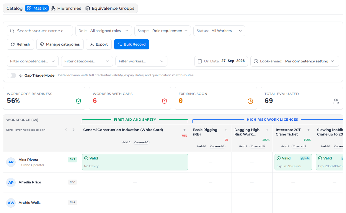Click the plus icon on Interstate 20T Crane Ticket
This screenshot has height=213, width=346.
(x=309, y=130)
